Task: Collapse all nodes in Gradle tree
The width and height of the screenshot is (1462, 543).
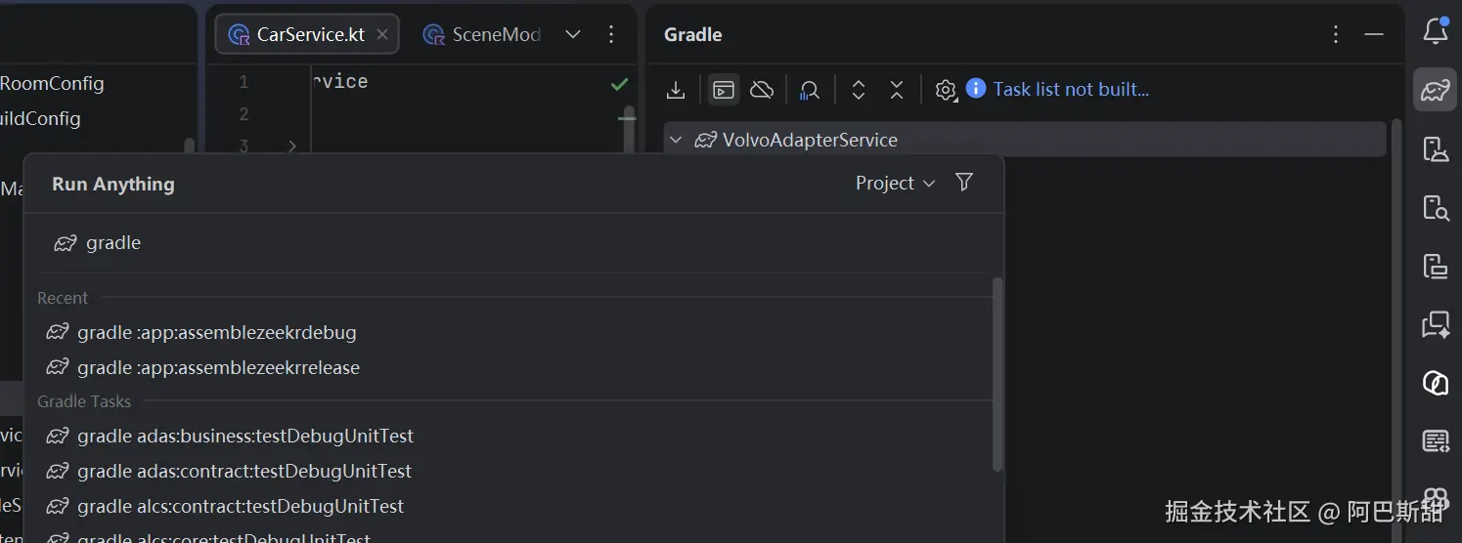Action: [x=897, y=90]
